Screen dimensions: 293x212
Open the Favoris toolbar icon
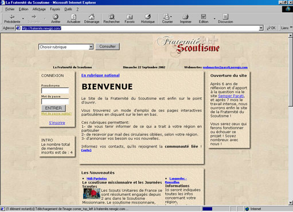point(130,19)
